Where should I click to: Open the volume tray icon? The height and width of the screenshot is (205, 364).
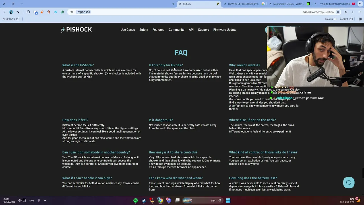pyautogui.click(x=20, y=200)
